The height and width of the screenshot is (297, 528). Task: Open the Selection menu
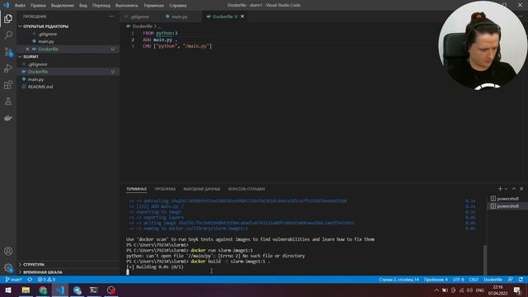(x=63, y=6)
